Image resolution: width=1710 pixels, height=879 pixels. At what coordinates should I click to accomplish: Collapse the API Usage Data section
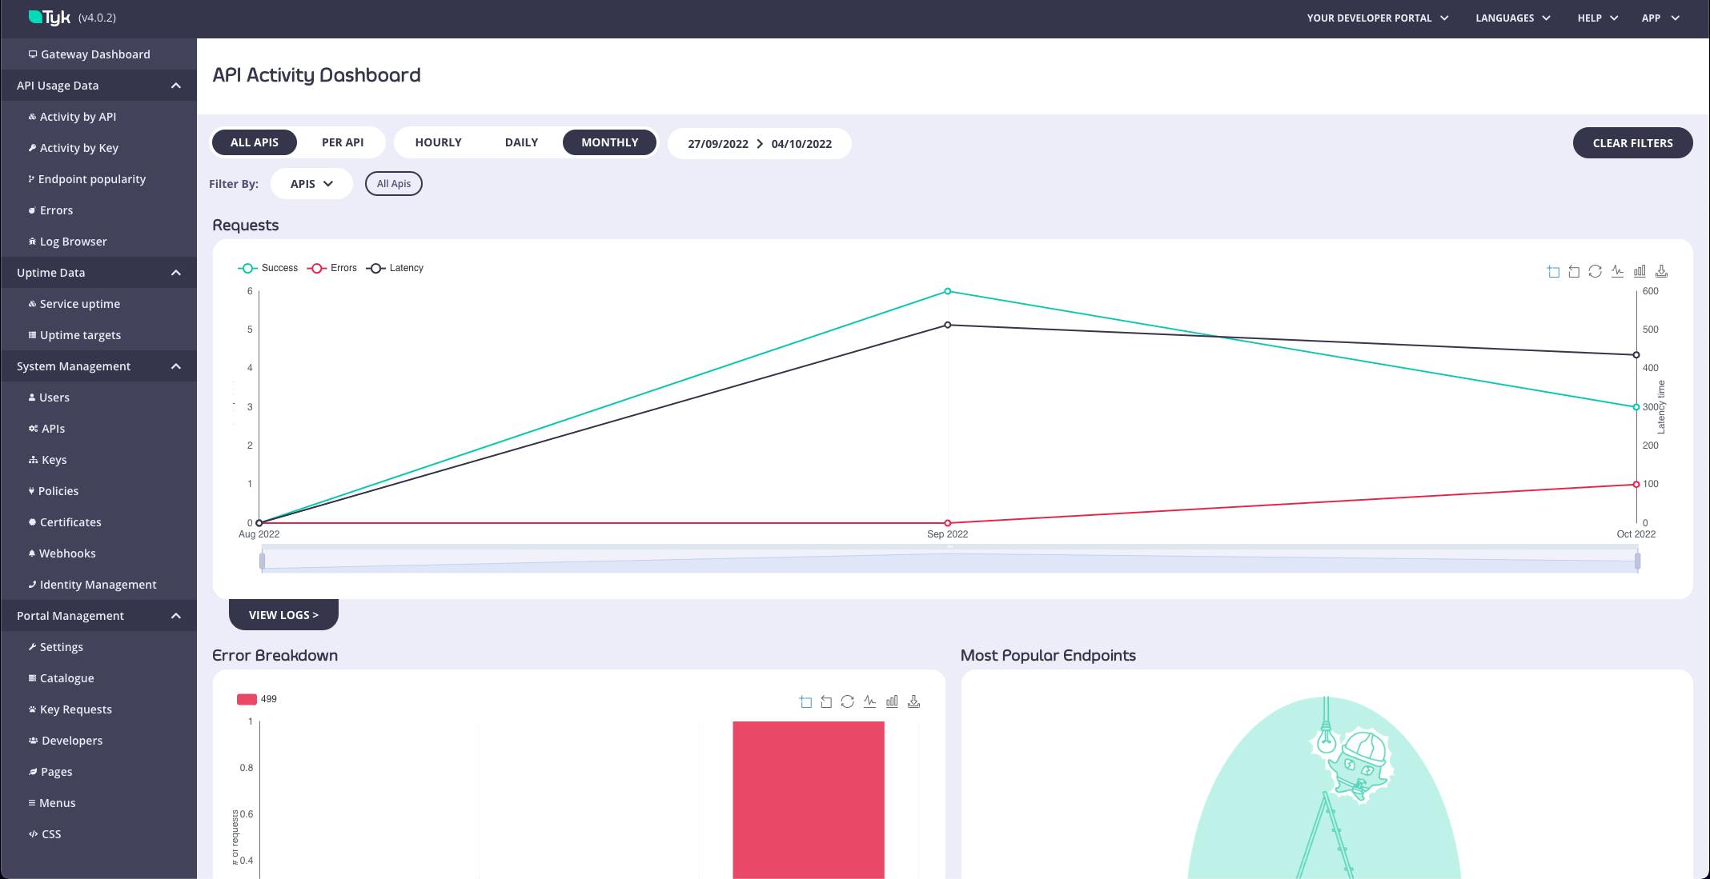(x=175, y=86)
